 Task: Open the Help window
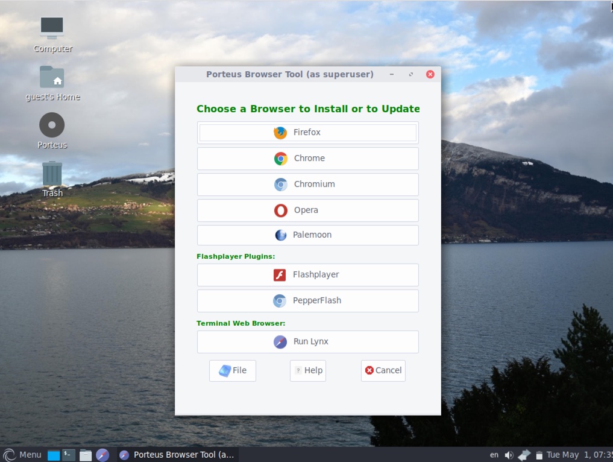click(x=307, y=370)
